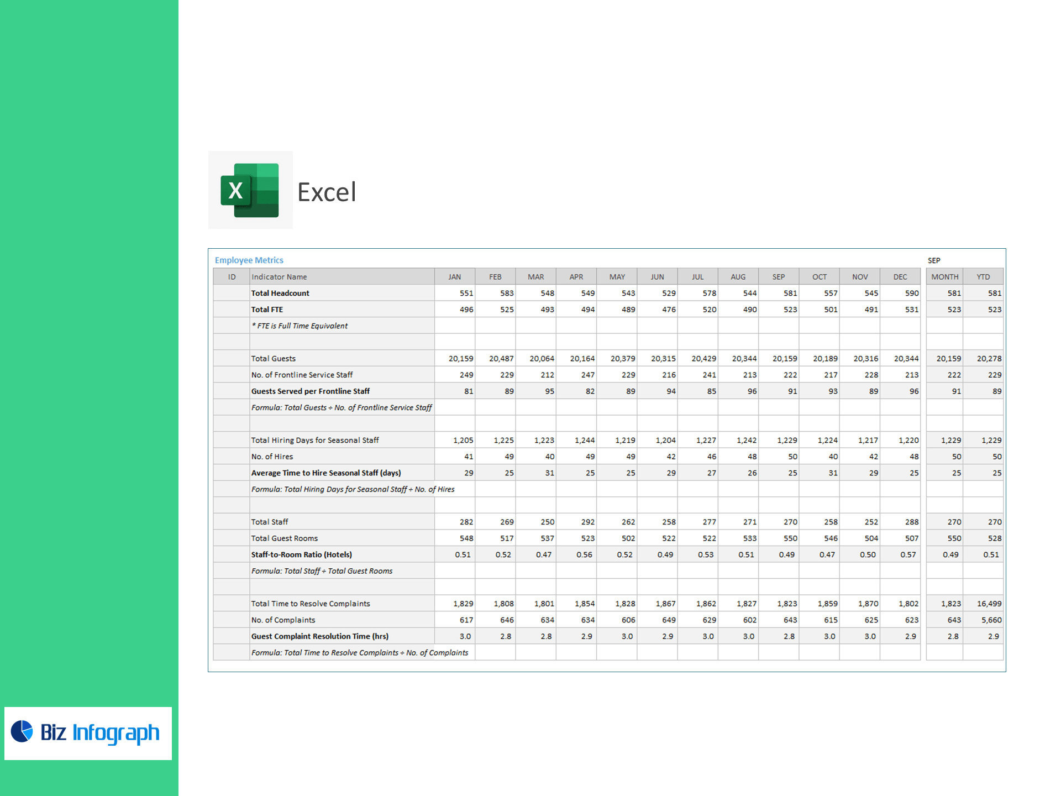The image size is (1061, 796).
Task: Select Staff-to-Room Ratio (Hotels) label
Action: [301, 554]
